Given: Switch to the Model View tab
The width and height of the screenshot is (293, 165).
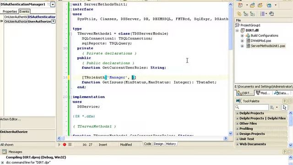Looking at the screenshot, I should pyautogui.click(x=263, y=93).
